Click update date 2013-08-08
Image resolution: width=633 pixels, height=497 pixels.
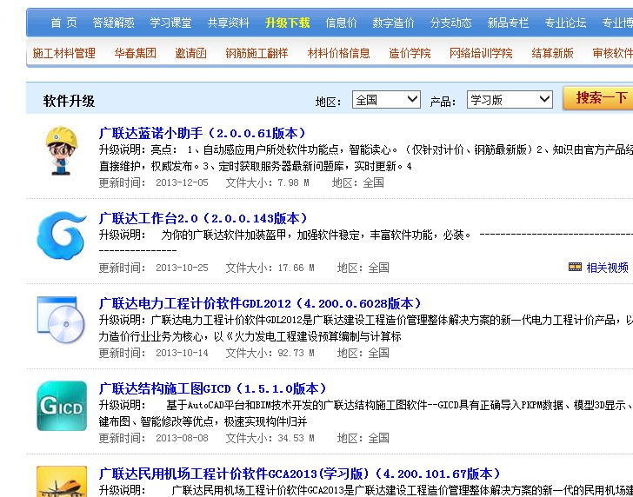click(x=182, y=438)
